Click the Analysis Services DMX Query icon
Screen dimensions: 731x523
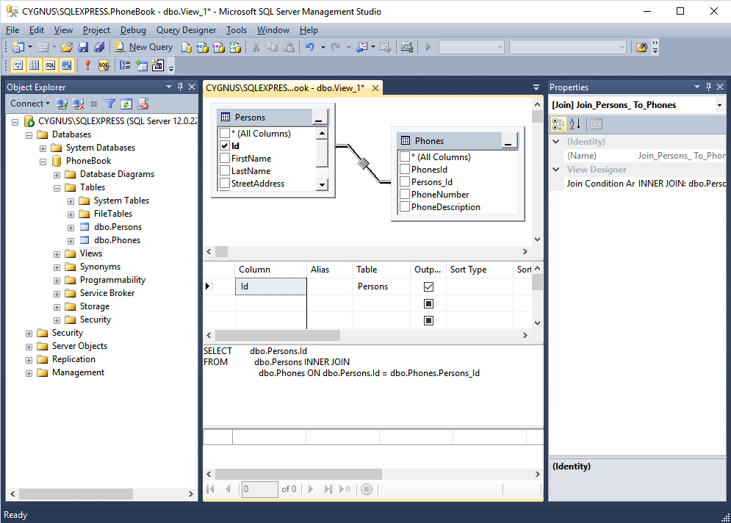(219, 47)
